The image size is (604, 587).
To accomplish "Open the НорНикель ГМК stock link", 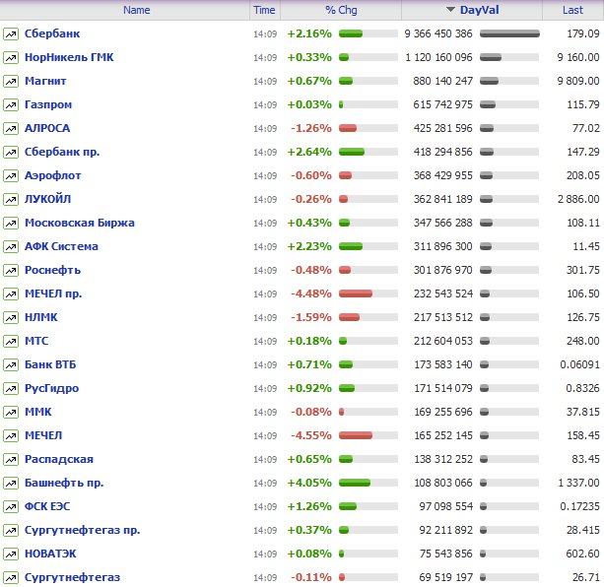I will click(x=69, y=57).
